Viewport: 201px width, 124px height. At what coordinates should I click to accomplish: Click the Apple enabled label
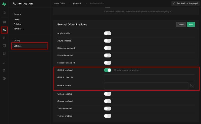64,33
